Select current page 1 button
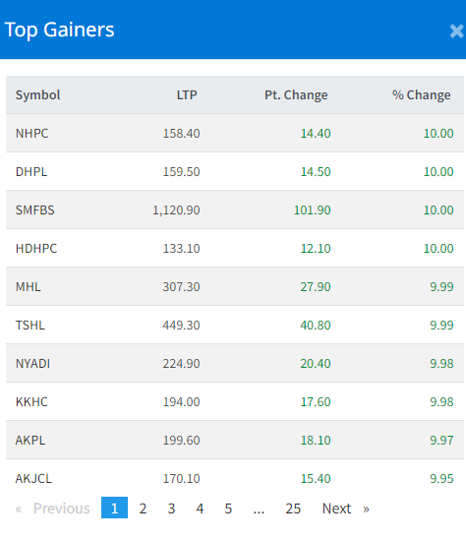This screenshot has height=539, width=466. [x=114, y=508]
